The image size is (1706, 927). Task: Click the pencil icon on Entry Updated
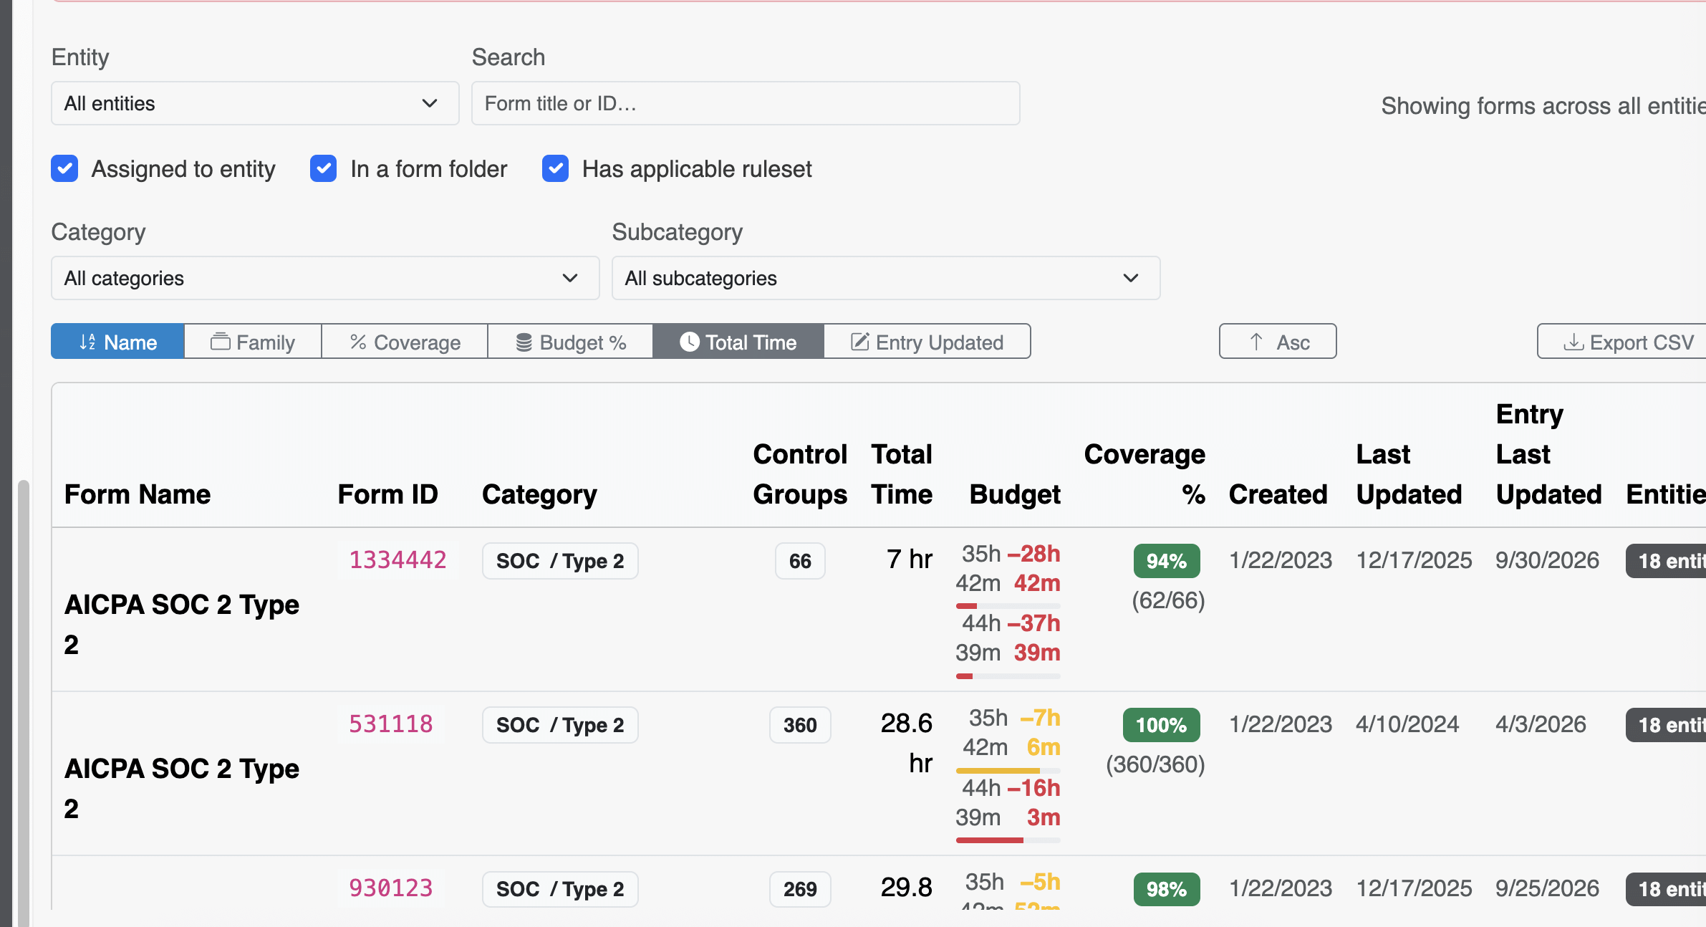859,342
